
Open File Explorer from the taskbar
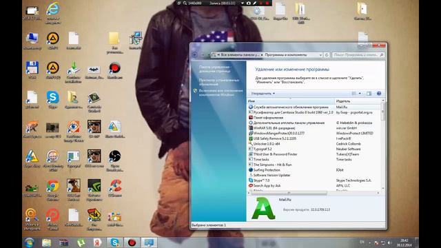tap(46, 242)
